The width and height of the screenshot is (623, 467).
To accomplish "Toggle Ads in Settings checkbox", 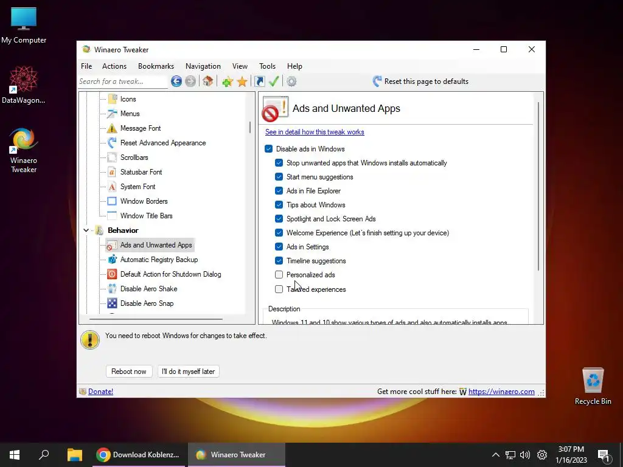I will pyautogui.click(x=279, y=247).
